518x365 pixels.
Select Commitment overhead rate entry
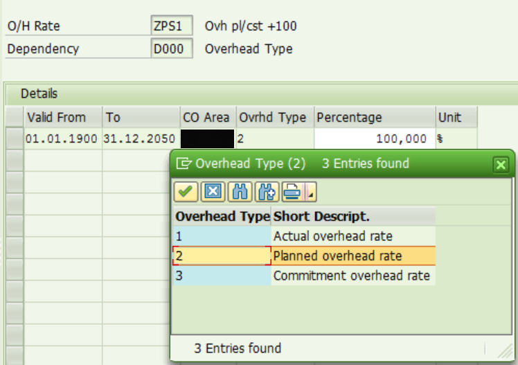coord(352,276)
